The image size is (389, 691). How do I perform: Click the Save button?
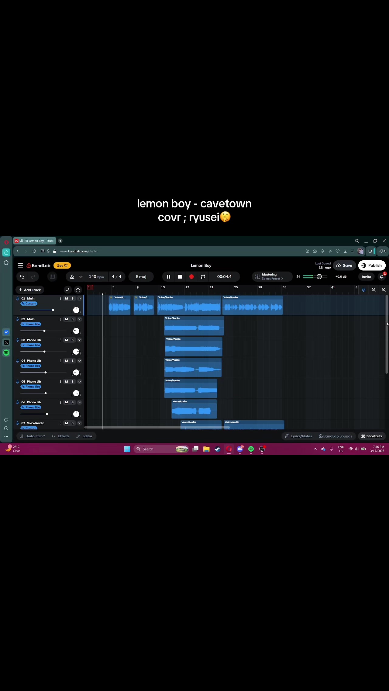[x=344, y=266]
